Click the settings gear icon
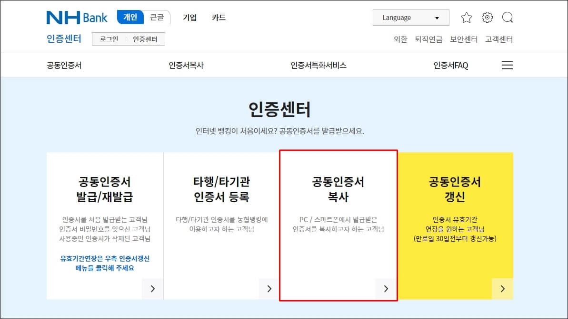 click(x=487, y=17)
